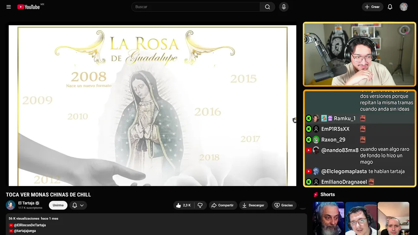
Task: Click username @nando83mx8 in chat
Action: pyautogui.click(x=340, y=150)
